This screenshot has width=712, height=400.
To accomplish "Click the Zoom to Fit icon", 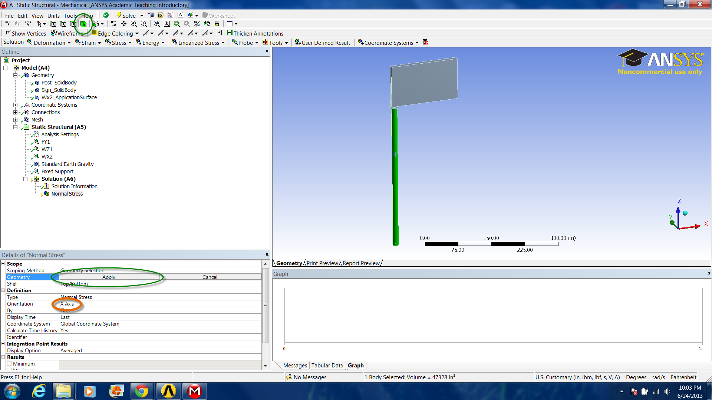I will 157,24.
